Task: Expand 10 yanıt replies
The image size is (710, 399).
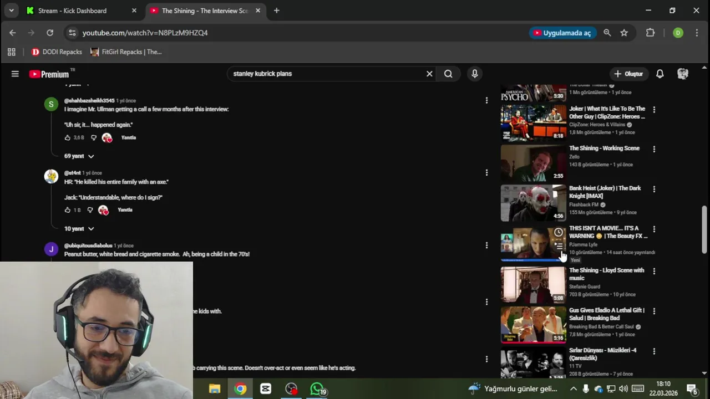Action: 79,229
